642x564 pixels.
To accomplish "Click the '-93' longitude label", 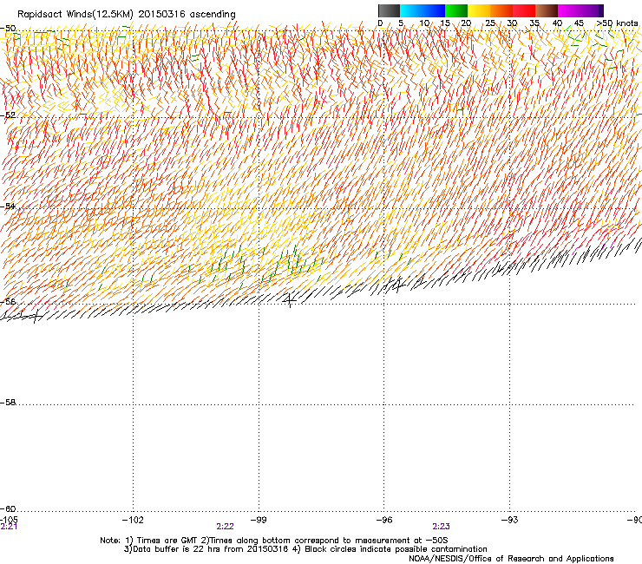I will pyautogui.click(x=510, y=520).
